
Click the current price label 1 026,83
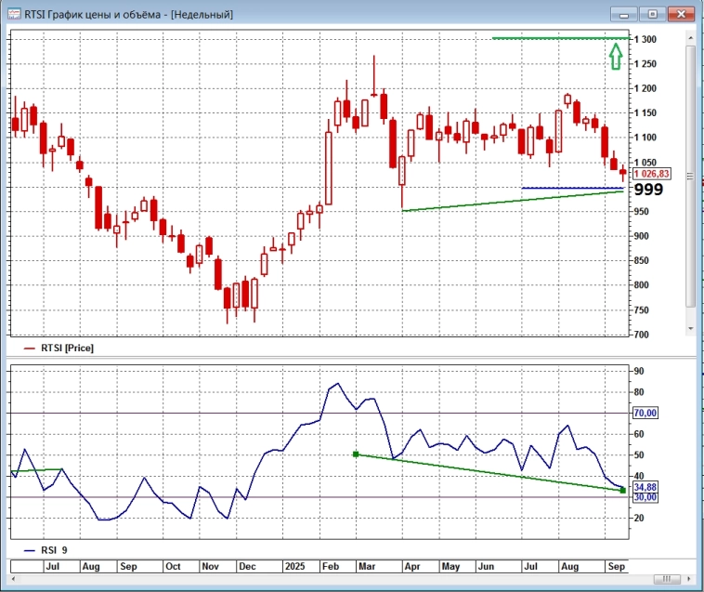pos(651,174)
